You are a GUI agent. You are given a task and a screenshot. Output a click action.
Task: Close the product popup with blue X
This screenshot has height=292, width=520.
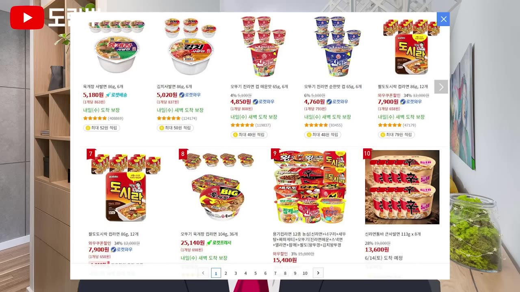tap(443, 19)
